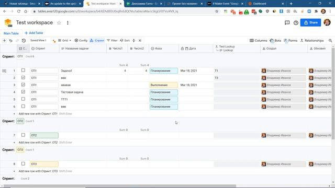Click the user profile avatar
This screenshot has width=335, height=188.
[x=327, y=22]
